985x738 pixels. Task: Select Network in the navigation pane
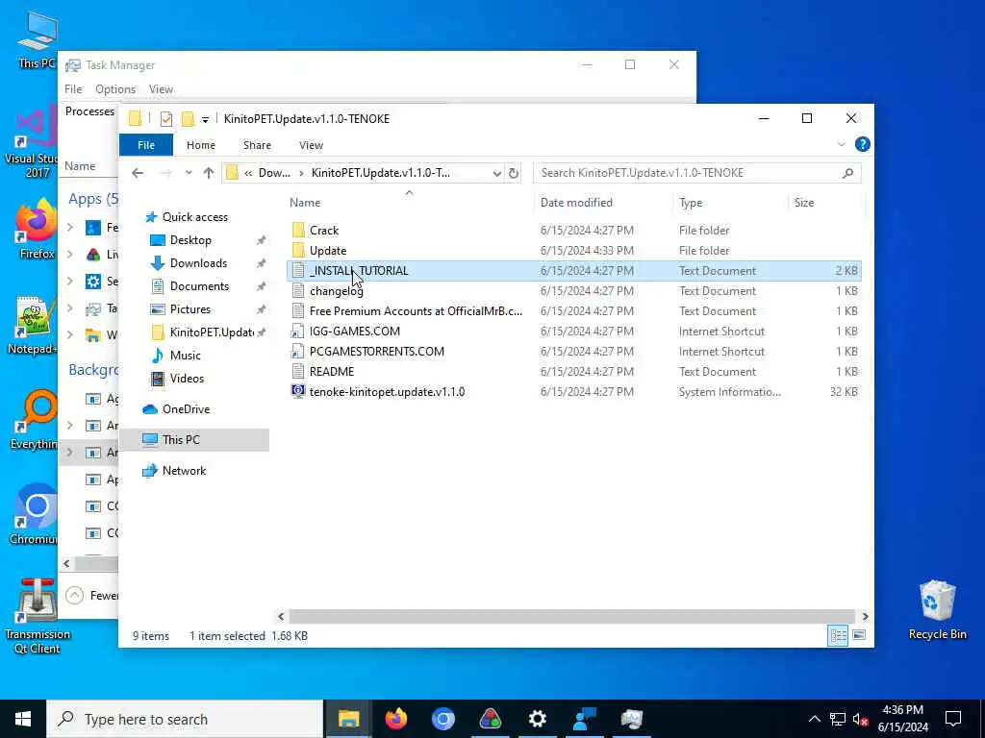(184, 471)
